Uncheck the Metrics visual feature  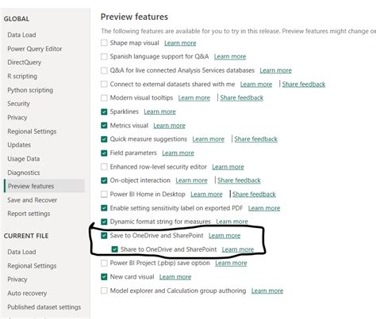pyautogui.click(x=104, y=125)
